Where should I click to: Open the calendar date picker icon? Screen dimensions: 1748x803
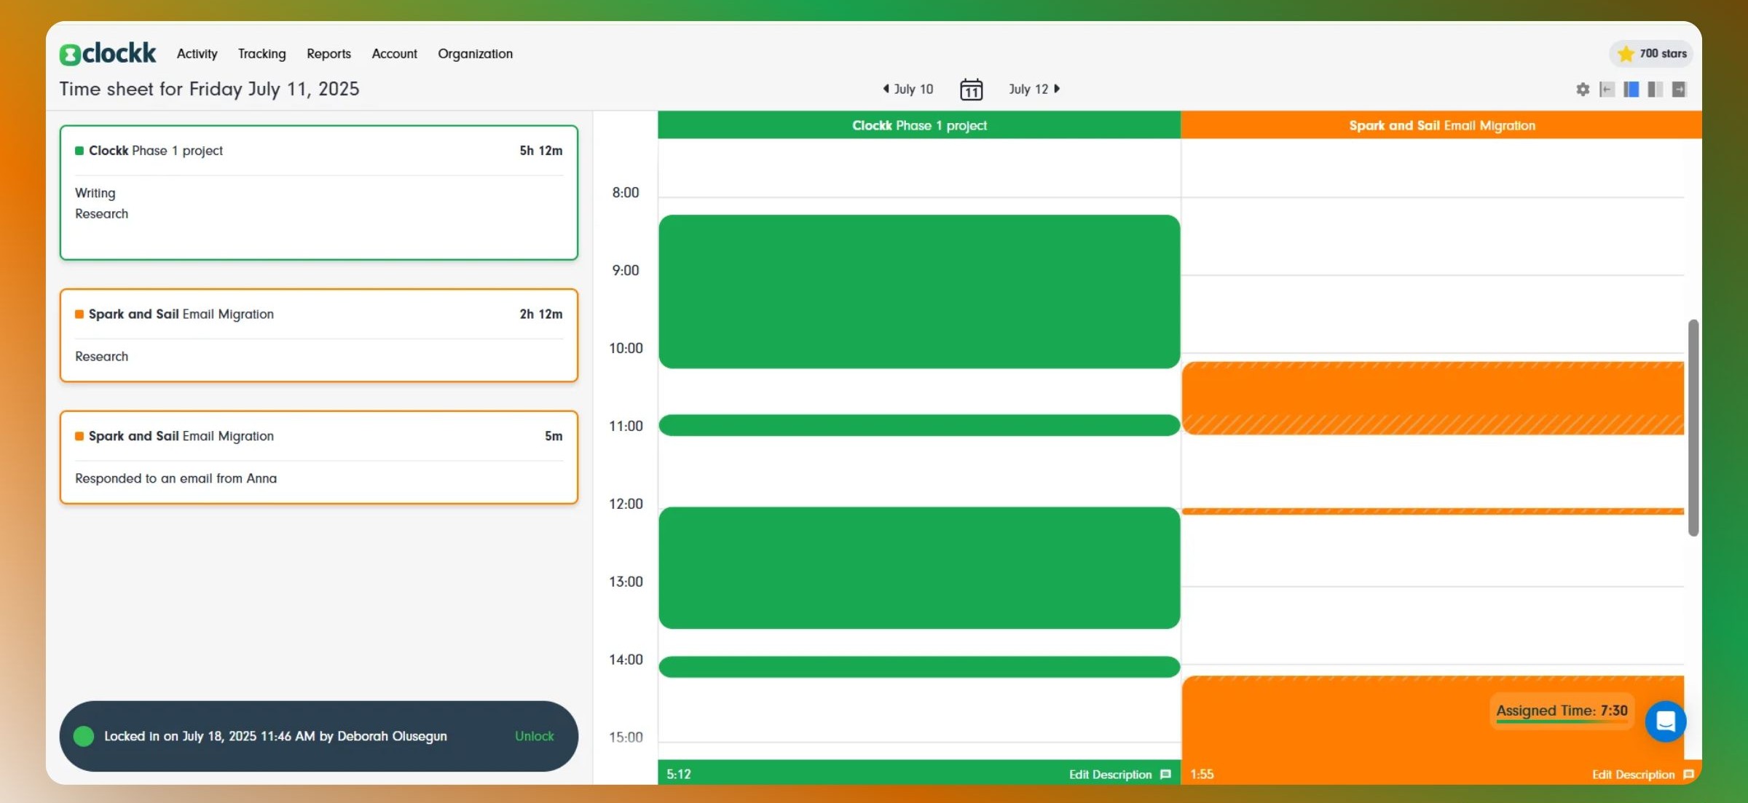click(971, 89)
